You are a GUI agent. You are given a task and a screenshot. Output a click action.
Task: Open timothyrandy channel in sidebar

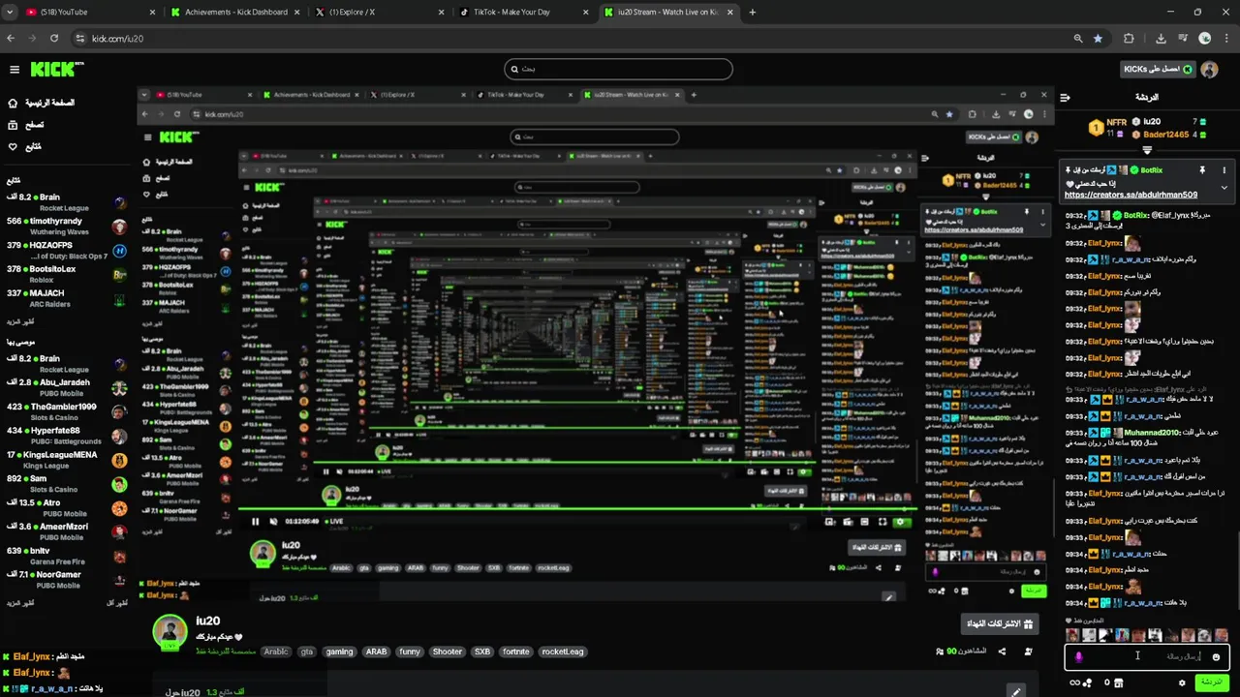point(67,226)
